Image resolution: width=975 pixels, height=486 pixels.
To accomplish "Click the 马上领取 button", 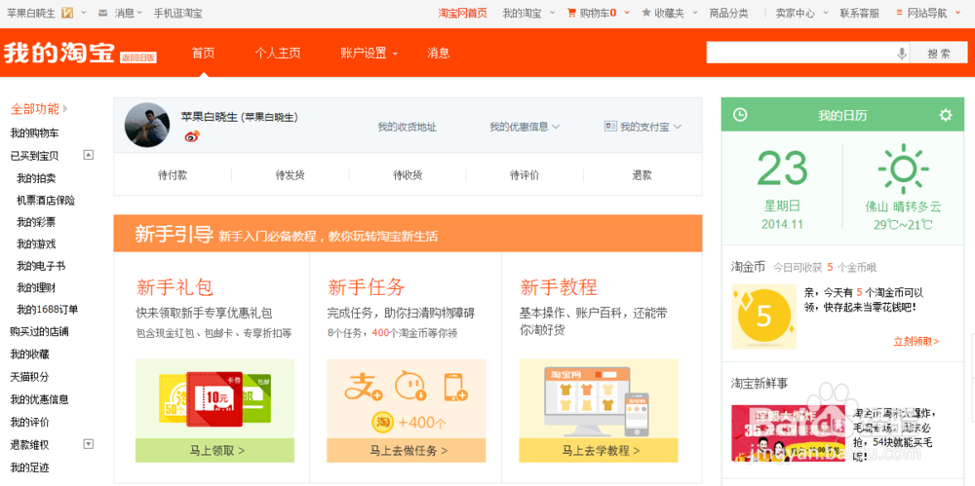I will pyautogui.click(x=215, y=451).
